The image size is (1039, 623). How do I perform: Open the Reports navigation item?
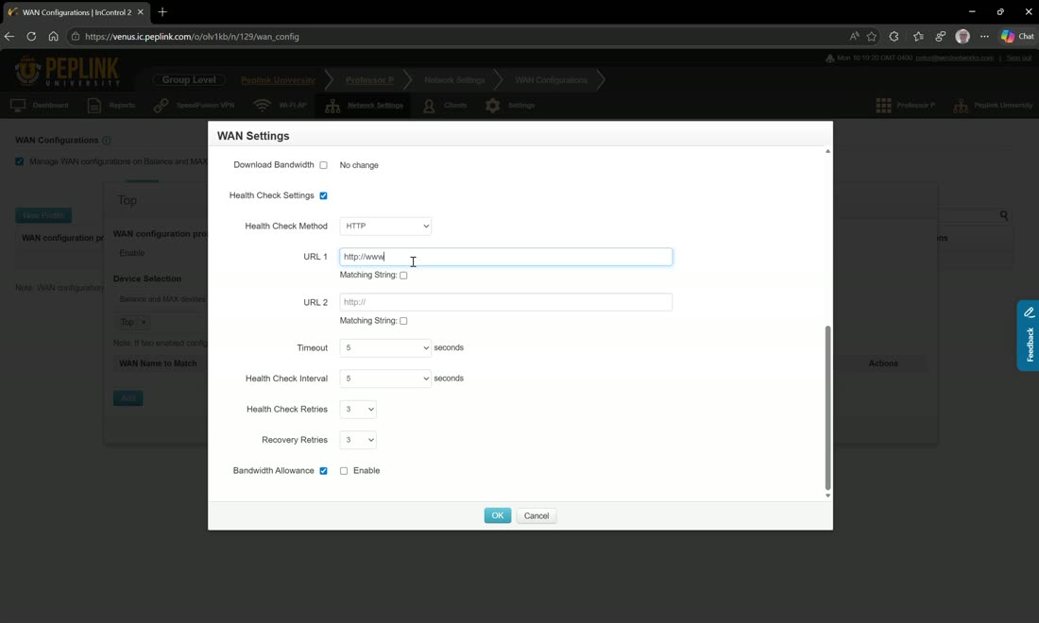pos(111,106)
